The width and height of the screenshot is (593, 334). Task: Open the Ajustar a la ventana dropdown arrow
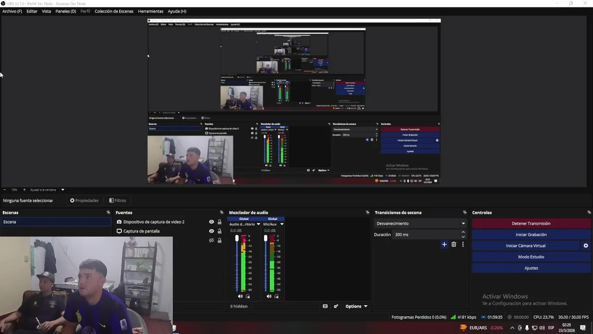pyautogui.click(x=63, y=190)
